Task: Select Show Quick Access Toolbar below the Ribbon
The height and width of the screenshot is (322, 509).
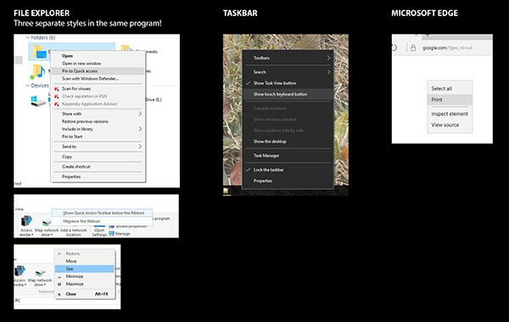Action: [x=102, y=213]
